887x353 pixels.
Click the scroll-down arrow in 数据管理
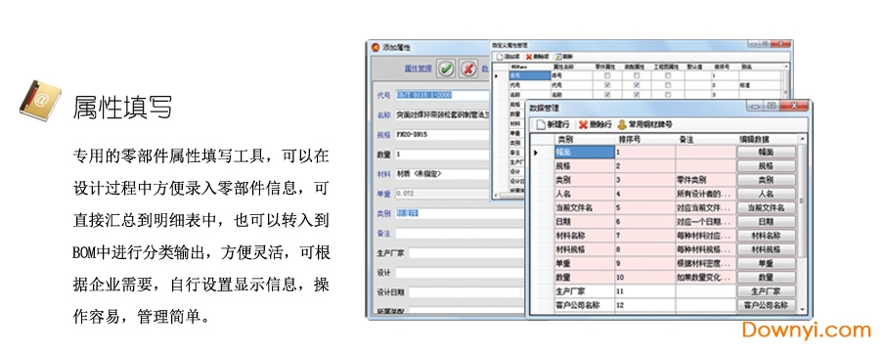802,309
